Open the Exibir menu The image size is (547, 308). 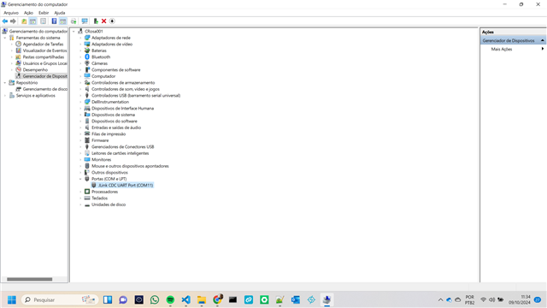coord(44,13)
